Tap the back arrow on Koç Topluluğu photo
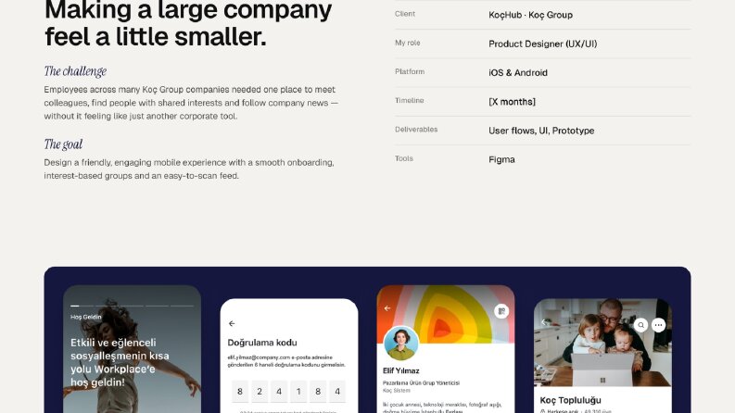This screenshot has width=735, height=413. [x=544, y=322]
